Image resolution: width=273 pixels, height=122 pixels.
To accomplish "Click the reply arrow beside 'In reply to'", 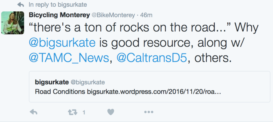I will point(21,5).
